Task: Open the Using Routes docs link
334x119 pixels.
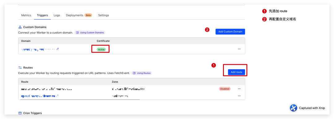Action: coord(142,73)
